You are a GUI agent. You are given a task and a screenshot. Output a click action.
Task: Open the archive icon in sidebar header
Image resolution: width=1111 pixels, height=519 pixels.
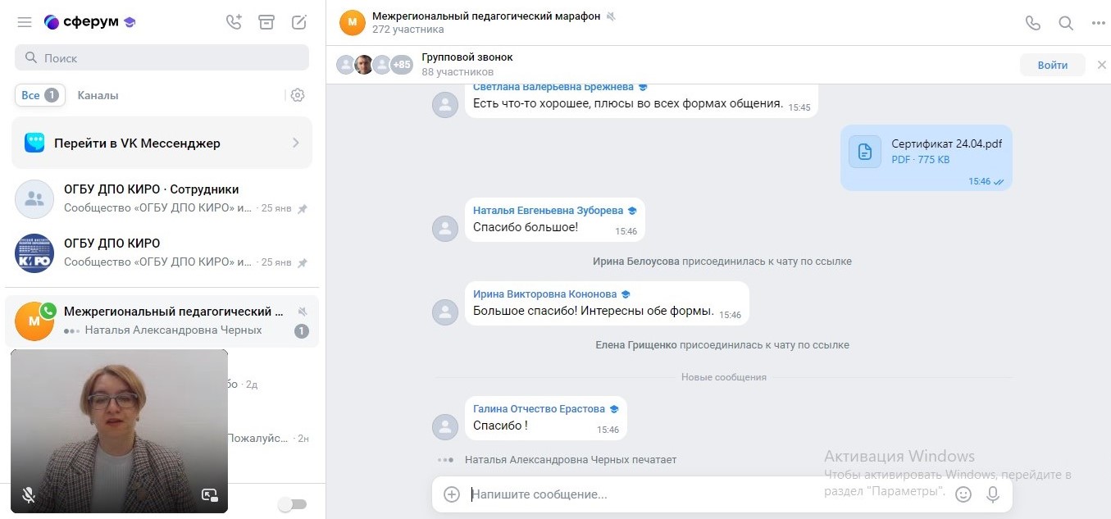tap(266, 22)
